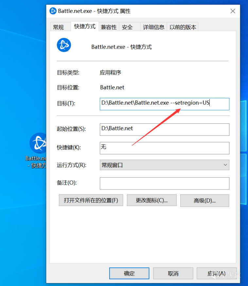The width and height of the screenshot is (248, 286).
Task: Open the 兼容性 tab
Action: [x=109, y=27]
